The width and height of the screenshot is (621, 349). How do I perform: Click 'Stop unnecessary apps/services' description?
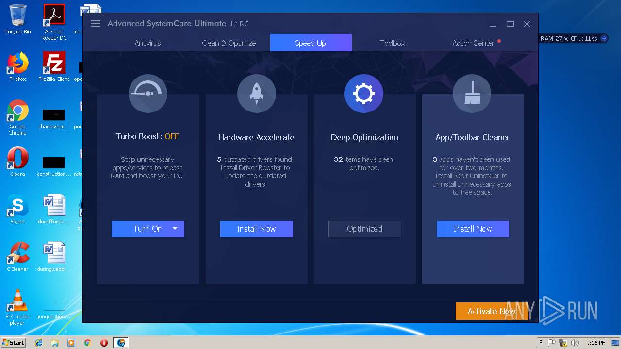pos(147,168)
